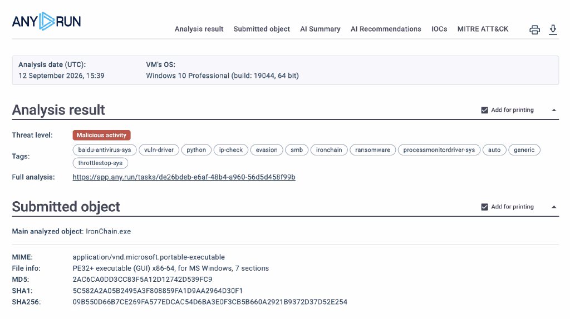
Task: Select the evasion tag
Action: coord(267,150)
